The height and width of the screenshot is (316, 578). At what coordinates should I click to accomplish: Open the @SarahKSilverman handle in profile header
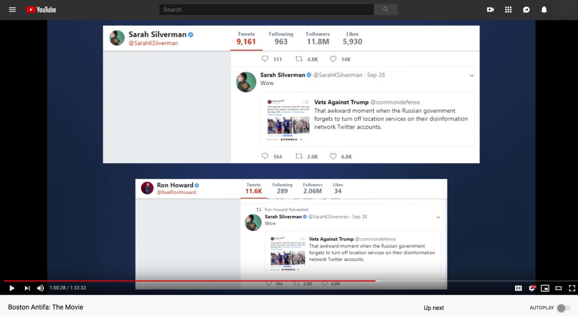[x=153, y=43]
